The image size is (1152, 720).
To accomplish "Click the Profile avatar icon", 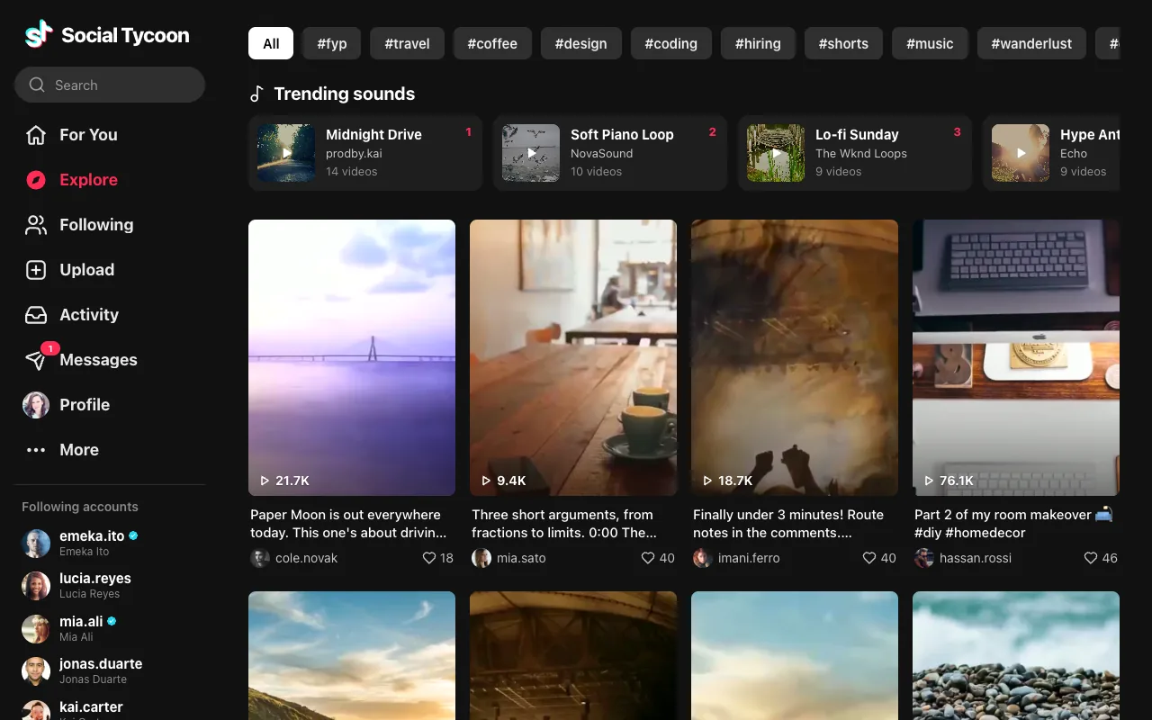I will (36, 405).
